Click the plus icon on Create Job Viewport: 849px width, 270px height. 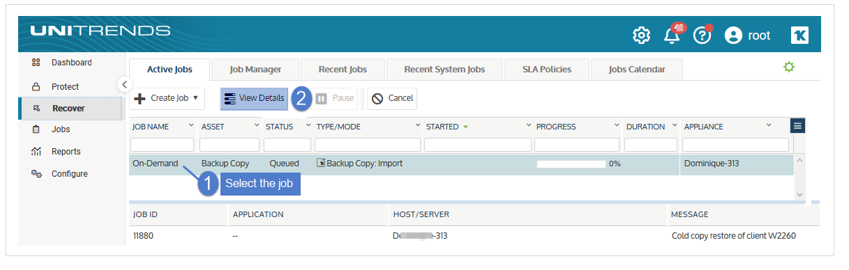[140, 99]
